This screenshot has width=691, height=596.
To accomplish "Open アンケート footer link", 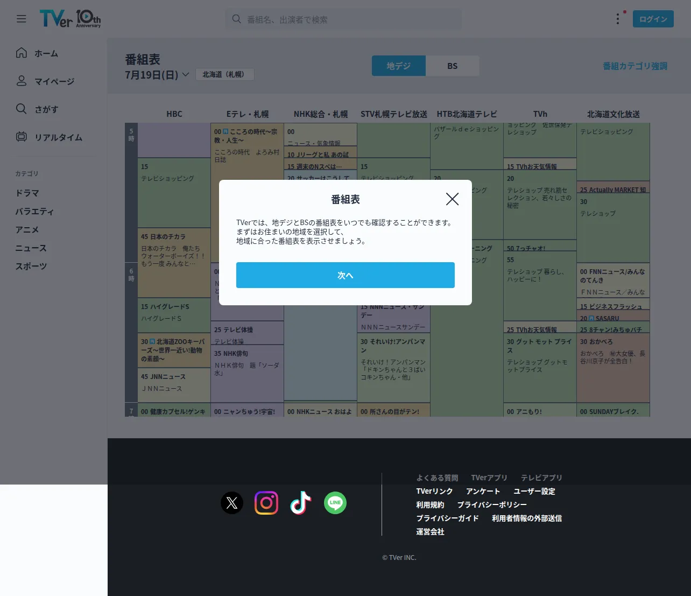I will [483, 491].
